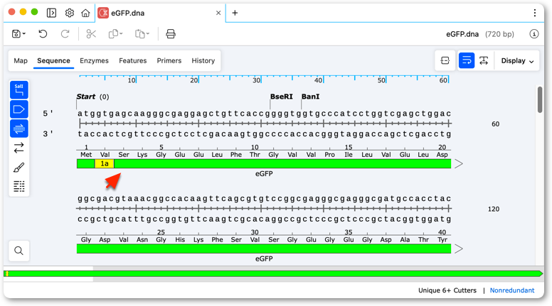This screenshot has height=306, width=552.
Task: Click the Met amino acid label
Action: [x=86, y=155]
